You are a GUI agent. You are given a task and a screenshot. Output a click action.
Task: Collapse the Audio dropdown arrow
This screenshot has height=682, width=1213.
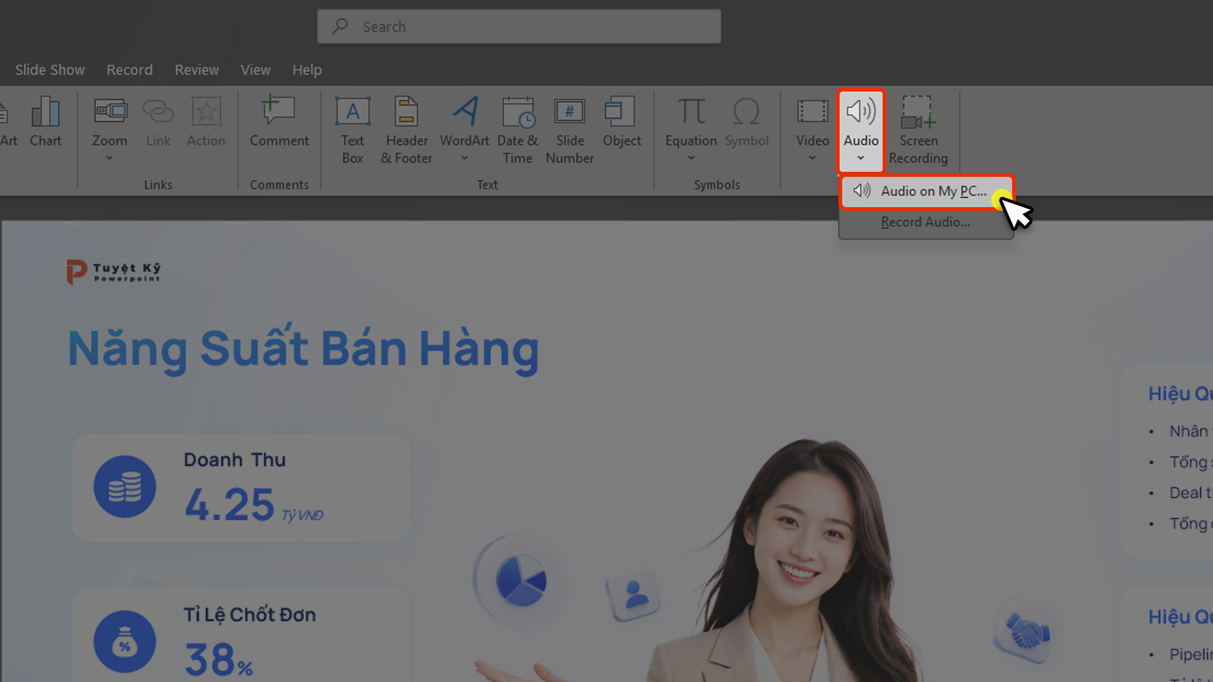(860, 158)
